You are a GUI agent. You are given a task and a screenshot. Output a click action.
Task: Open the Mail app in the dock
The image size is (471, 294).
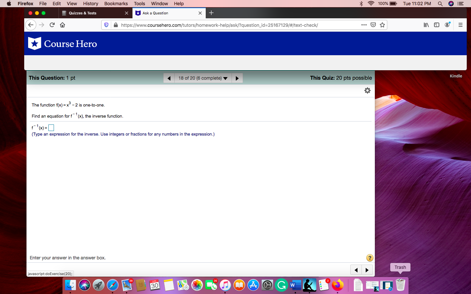coord(127,285)
